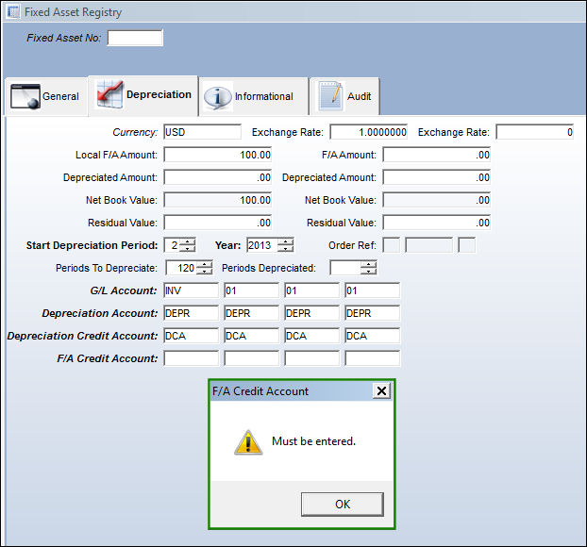The height and width of the screenshot is (547, 587).
Task: Open the Audit tab
Action: pyautogui.click(x=344, y=96)
